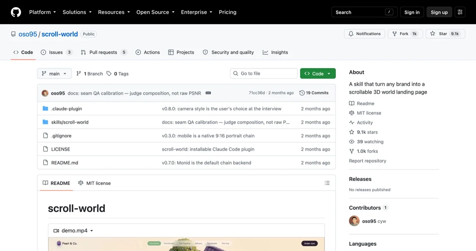Star the repository with Star button
The height and width of the screenshot is (251, 476).
(x=445, y=34)
